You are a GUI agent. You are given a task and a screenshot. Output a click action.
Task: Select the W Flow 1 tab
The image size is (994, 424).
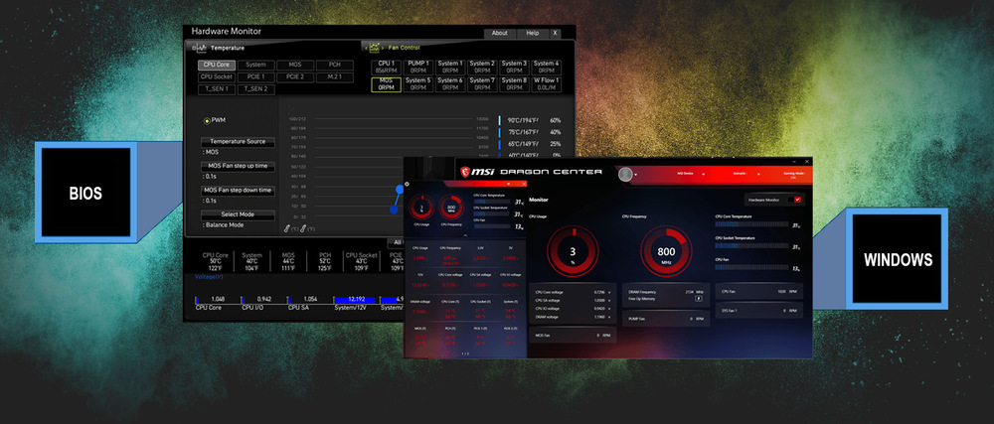547,84
